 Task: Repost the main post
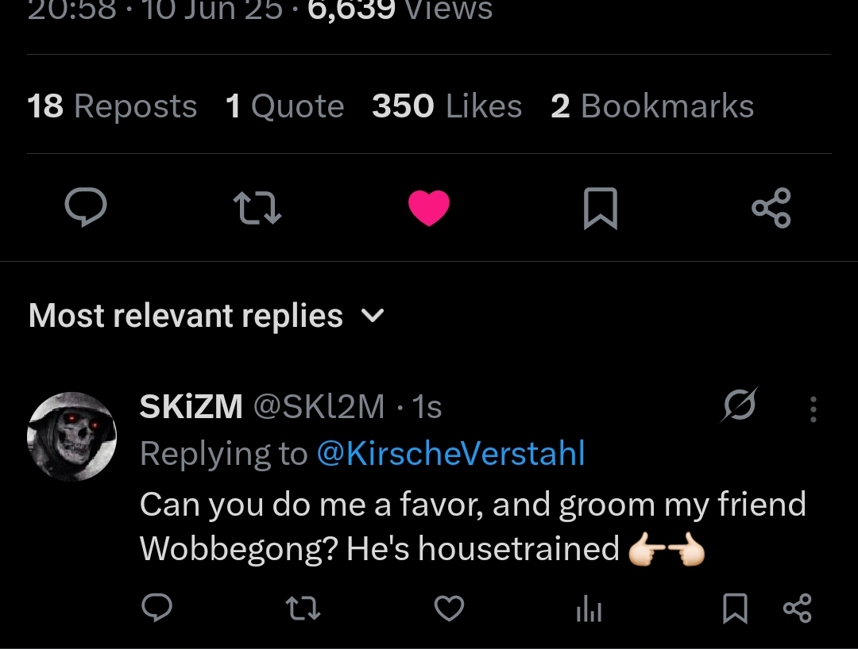pyautogui.click(x=258, y=208)
